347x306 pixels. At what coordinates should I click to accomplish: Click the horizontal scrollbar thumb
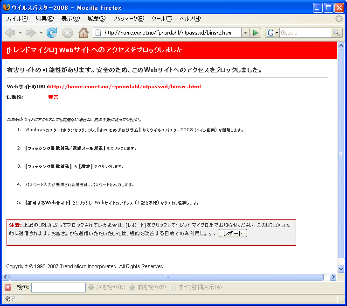[x=167, y=277]
